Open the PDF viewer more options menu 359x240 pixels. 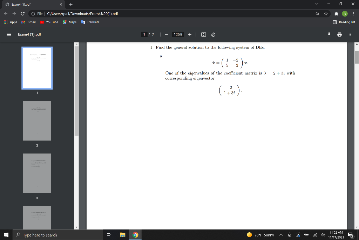pos(350,34)
